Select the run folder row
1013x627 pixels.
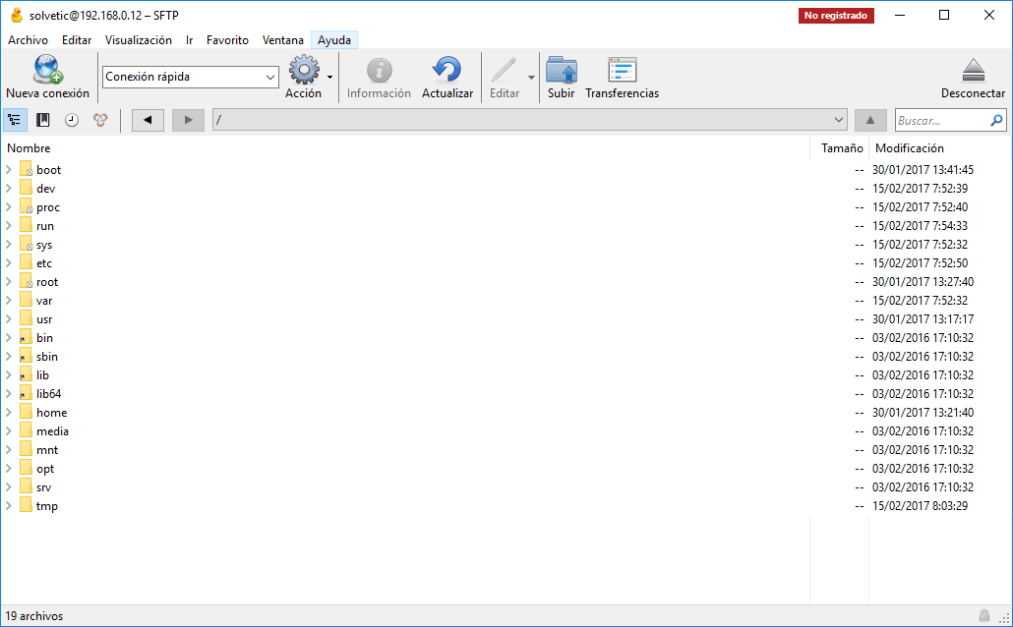(x=506, y=225)
